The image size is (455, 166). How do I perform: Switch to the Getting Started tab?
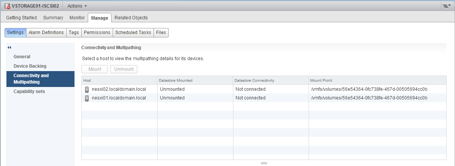point(21,18)
